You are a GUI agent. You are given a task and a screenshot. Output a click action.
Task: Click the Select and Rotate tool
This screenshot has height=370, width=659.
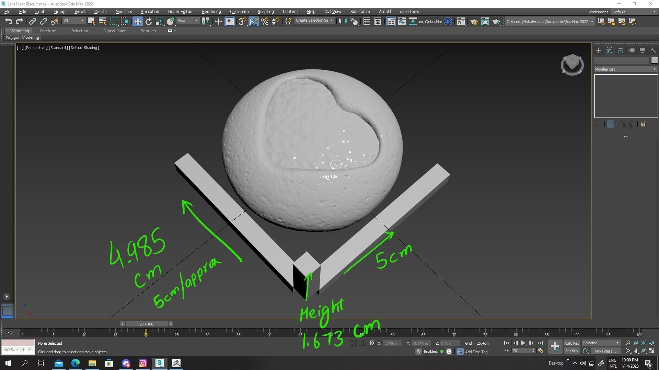(x=148, y=21)
